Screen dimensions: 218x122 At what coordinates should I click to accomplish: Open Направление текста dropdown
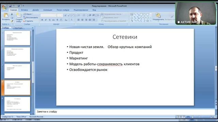[x=112, y=14]
